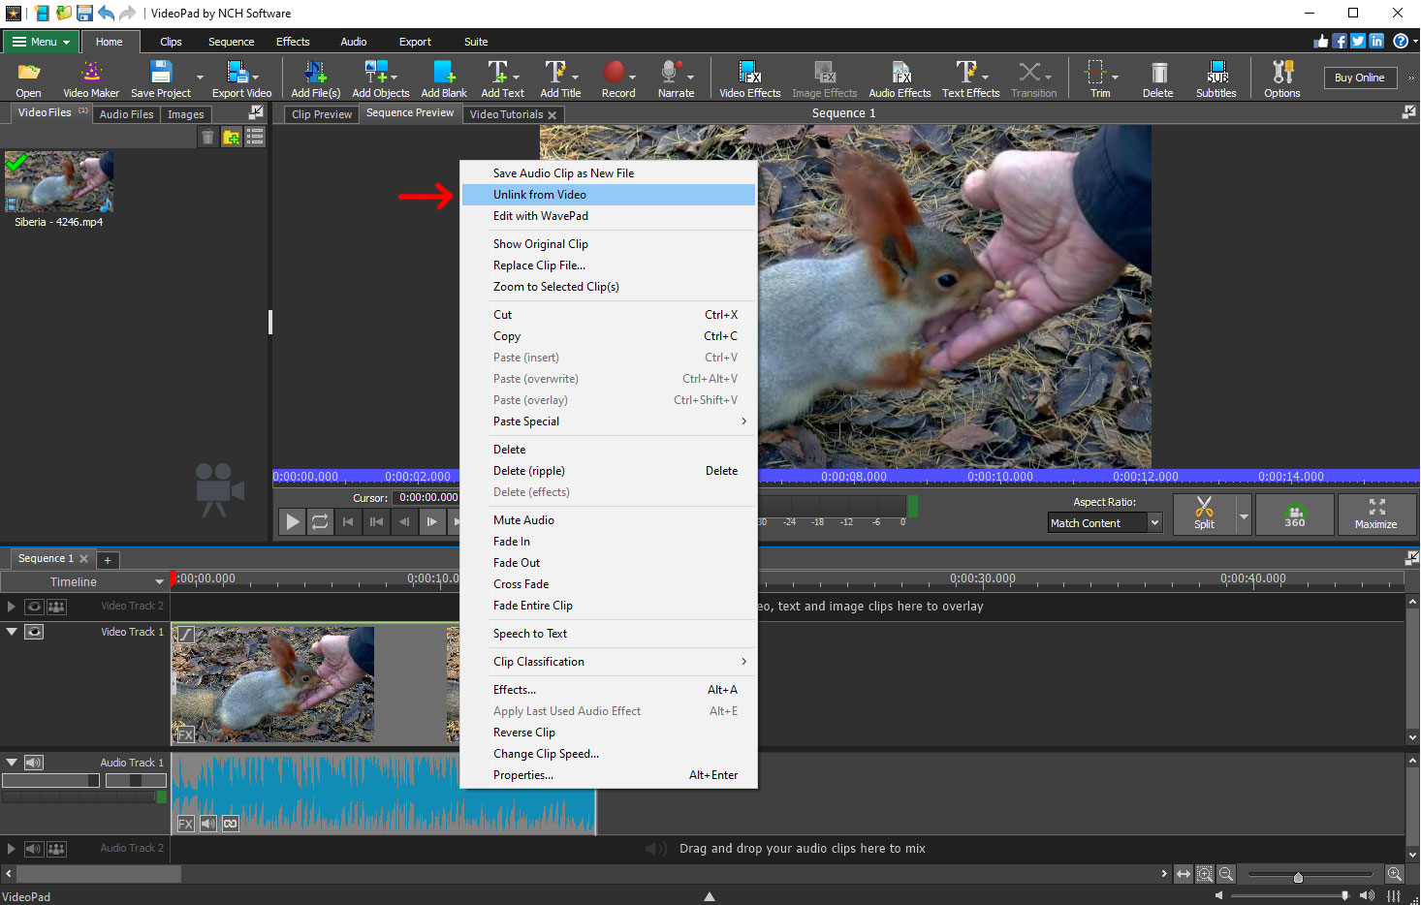Viewport: 1421px width, 905px height.
Task: Expand the Timeline view mode dropdown
Action: [159, 582]
